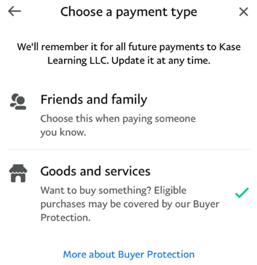Select the Goods and services heading
The width and height of the screenshot is (257, 265).
95,171
